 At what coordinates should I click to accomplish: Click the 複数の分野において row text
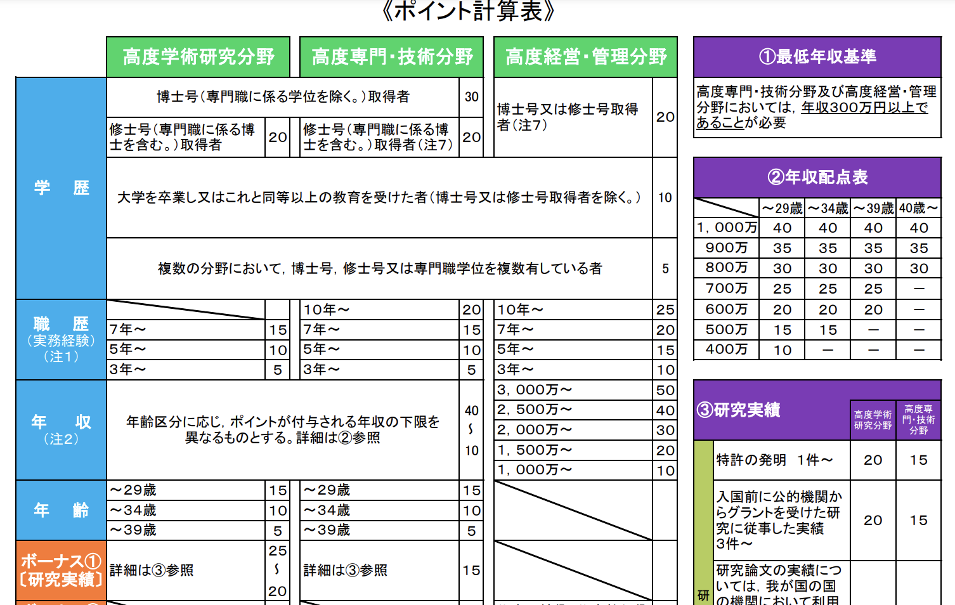[380, 269]
